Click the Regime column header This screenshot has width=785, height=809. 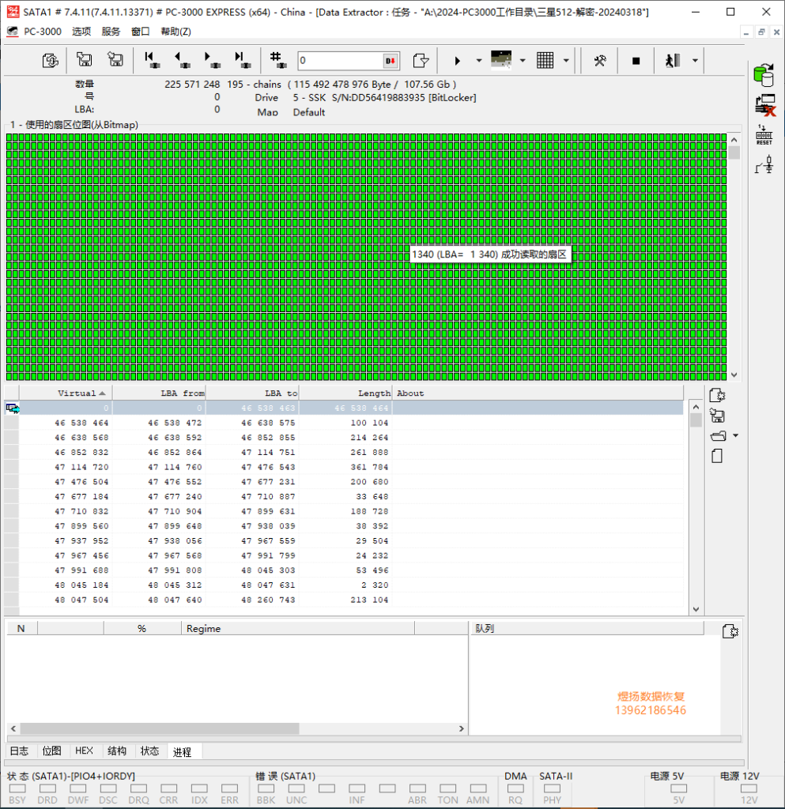coord(298,628)
